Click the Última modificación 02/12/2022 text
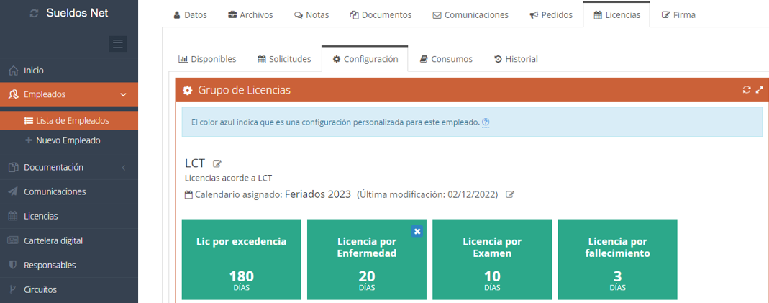769x303 pixels. pos(427,194)
